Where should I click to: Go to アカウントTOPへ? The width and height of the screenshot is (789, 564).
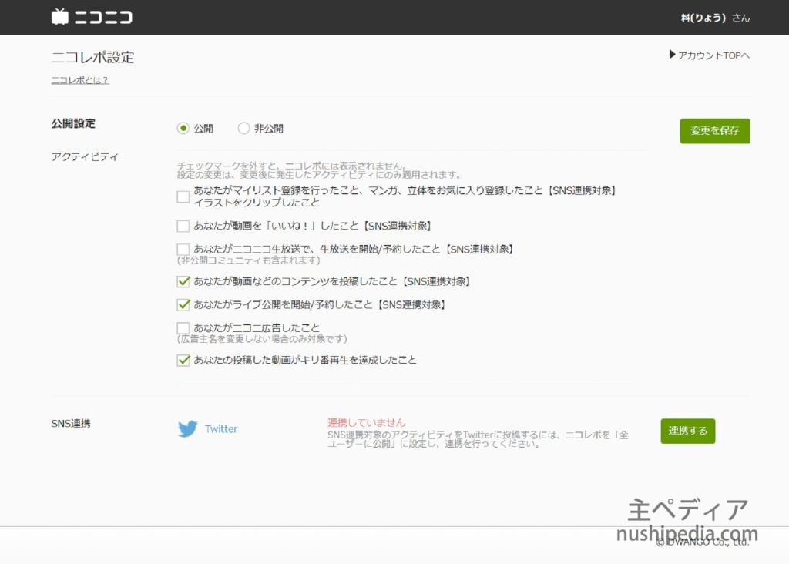(x=713, y=55)
